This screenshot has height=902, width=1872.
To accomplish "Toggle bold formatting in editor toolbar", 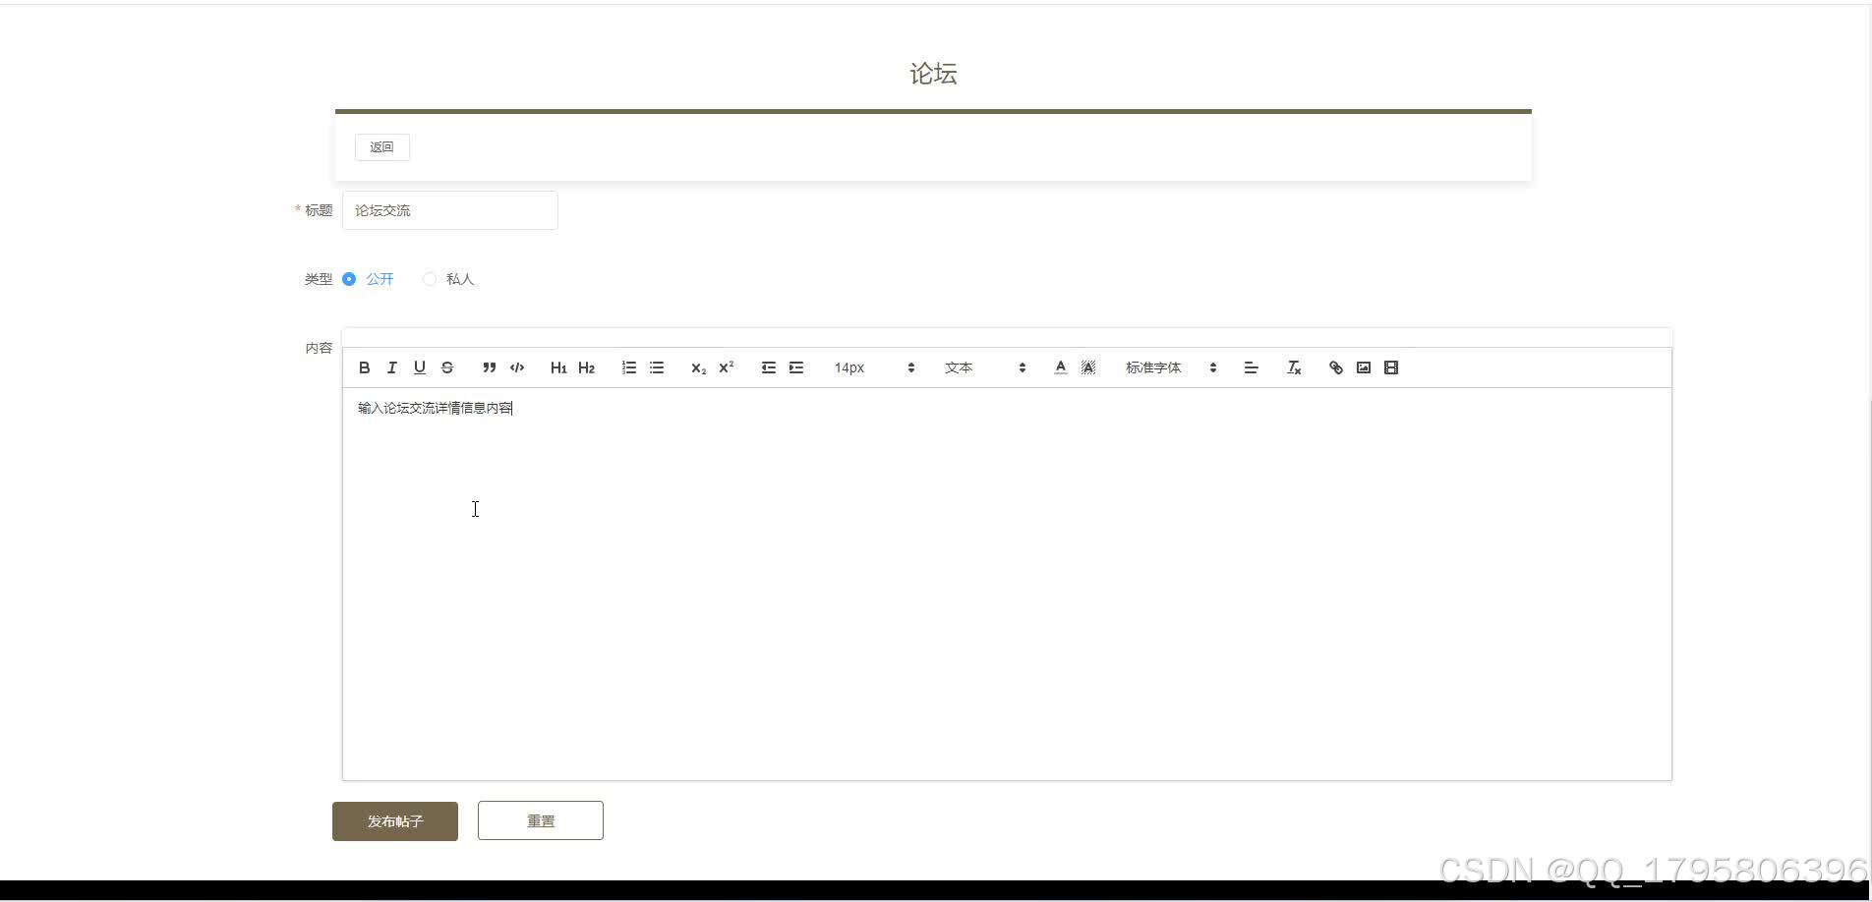I will (x=364, y=367).
